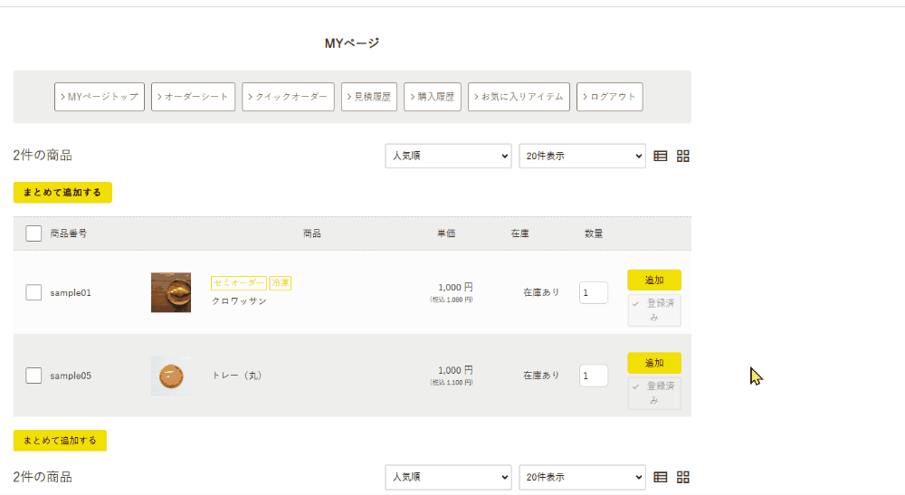Open the croissant product thumbnail
This screenshot has width=905, height=495.
coord(171,292)
